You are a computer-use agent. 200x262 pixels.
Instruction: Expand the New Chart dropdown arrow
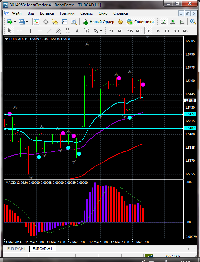click(x=15, y=22)
